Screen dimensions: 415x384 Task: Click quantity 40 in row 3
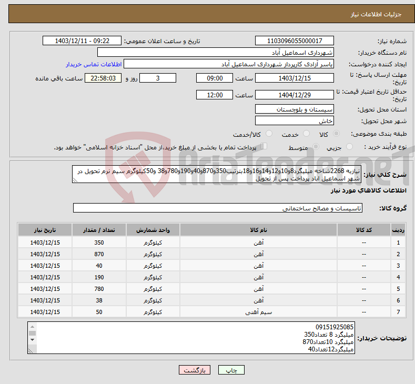click(x=99, y=266)
